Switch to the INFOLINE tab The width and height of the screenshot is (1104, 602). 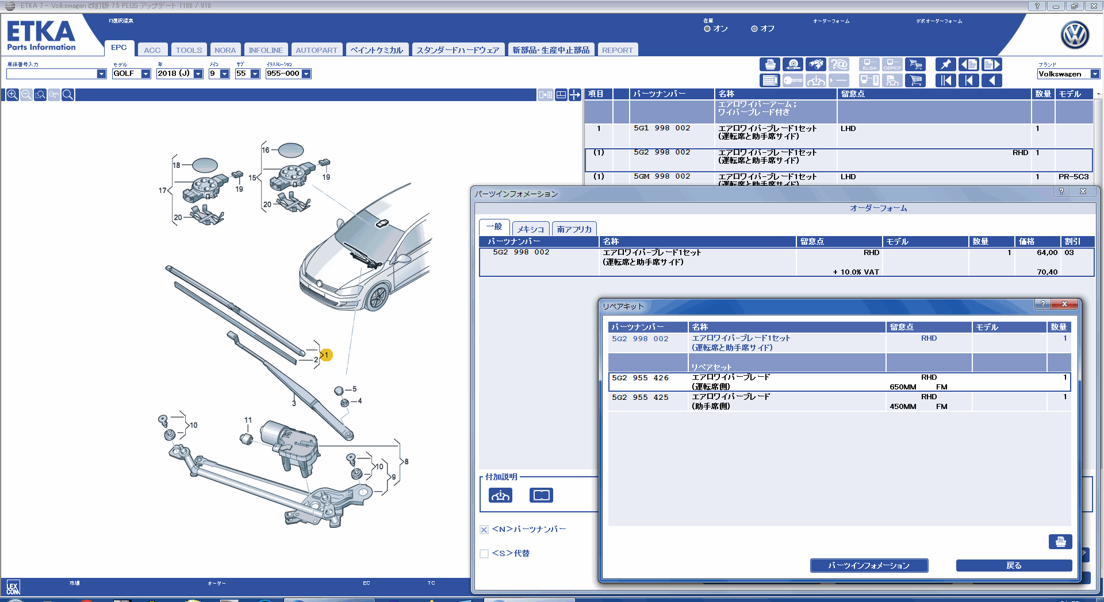(x=266, y=50)
